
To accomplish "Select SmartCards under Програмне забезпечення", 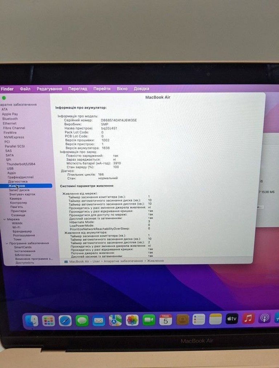I will 23,248.
